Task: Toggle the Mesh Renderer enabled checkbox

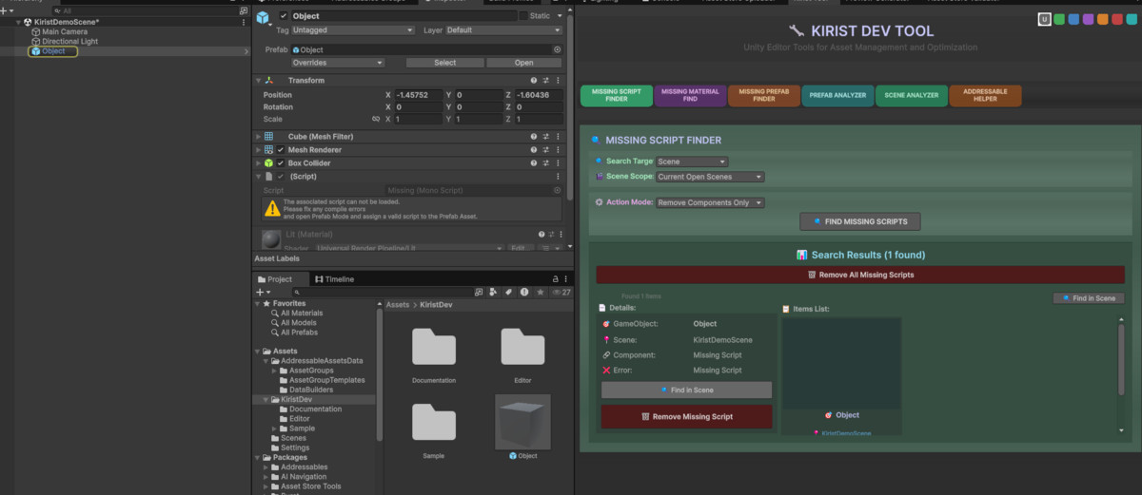Action: click(x=281, y=150)
